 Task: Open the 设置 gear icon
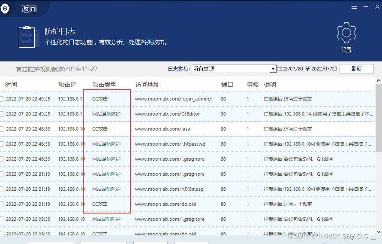(346, 33)
